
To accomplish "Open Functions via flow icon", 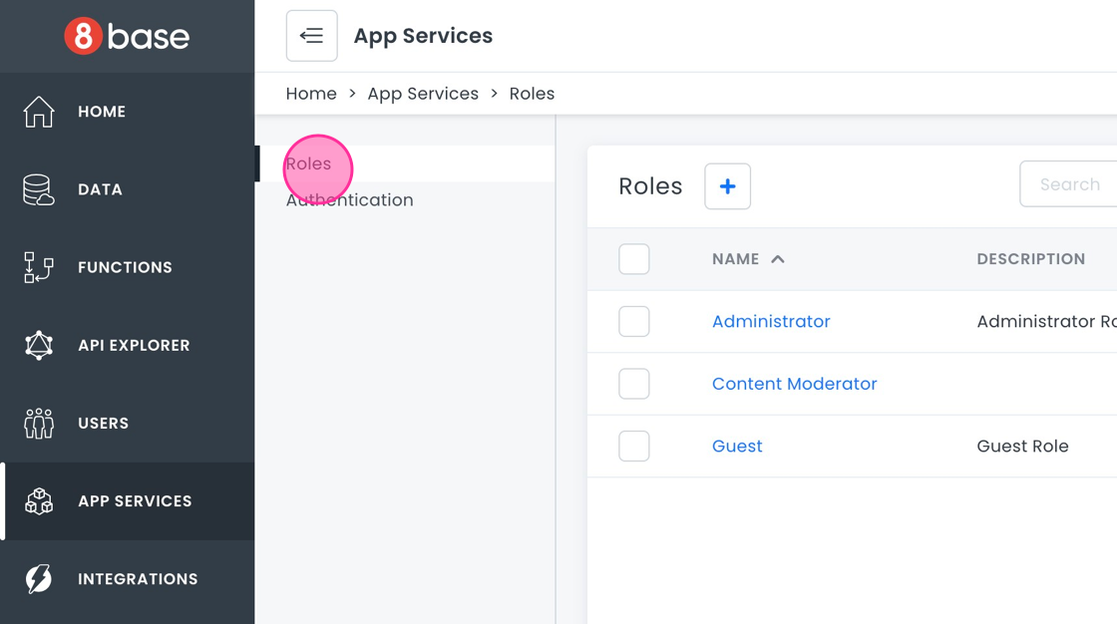I will coord(39,267).
